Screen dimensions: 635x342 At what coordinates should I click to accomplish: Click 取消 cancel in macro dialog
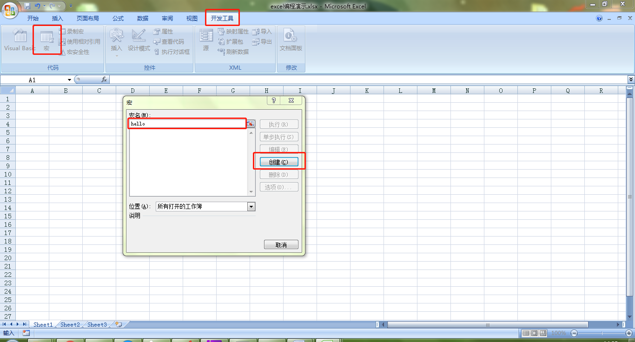[x=281, y=244]
